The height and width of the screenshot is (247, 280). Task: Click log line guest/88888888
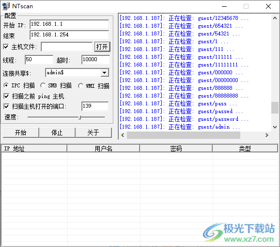coord(184,96)
